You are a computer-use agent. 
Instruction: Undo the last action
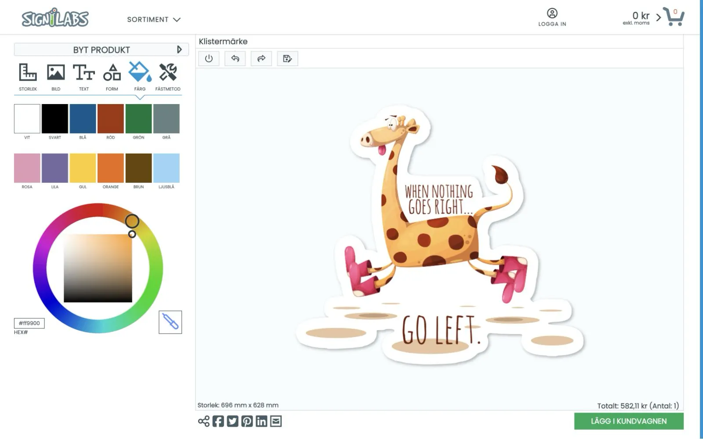(235, 58)
